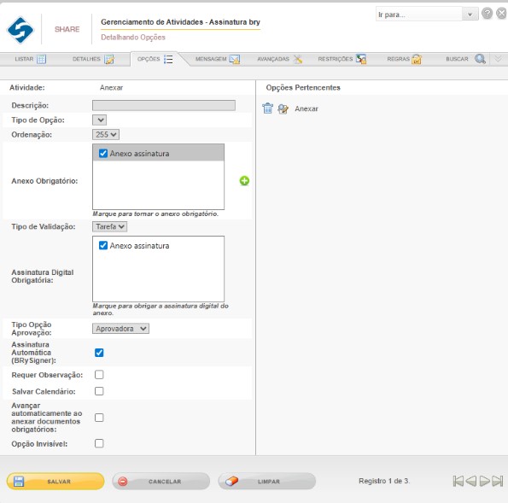
Task: Open the Tipo de Validação Tarefa dropdown
Action: coord(109,226)
